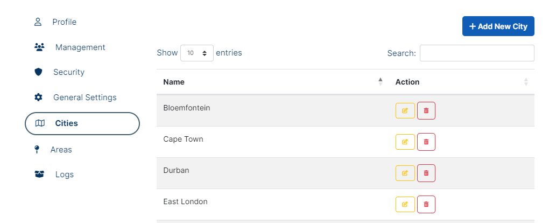
Task: Click the edit icon for Bloemfontein
Action: [x=405, y=110]
